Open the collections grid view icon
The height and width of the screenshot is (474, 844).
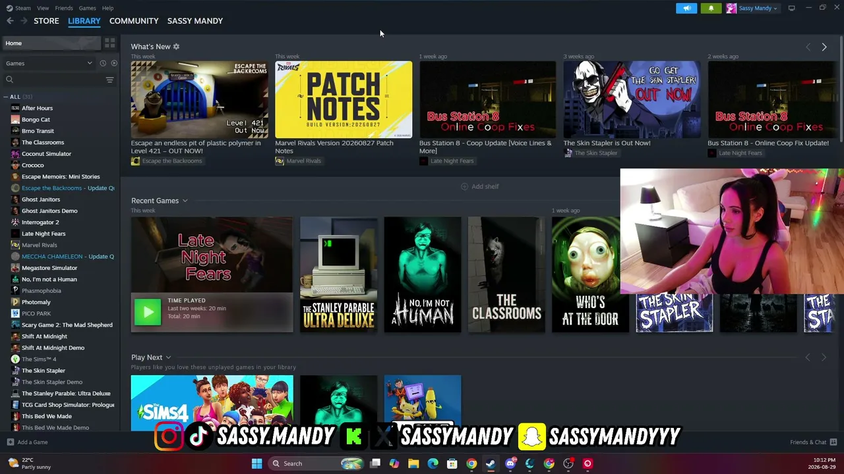tap(109, 43)
